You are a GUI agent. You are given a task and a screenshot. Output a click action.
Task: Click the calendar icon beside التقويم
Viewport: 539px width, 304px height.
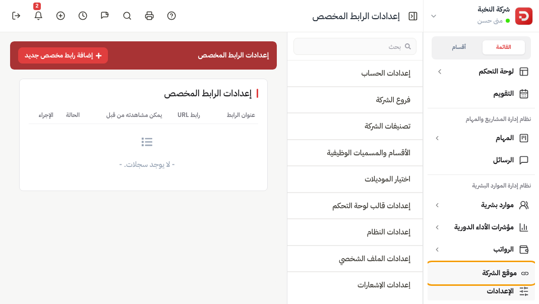tap(523, 94)
